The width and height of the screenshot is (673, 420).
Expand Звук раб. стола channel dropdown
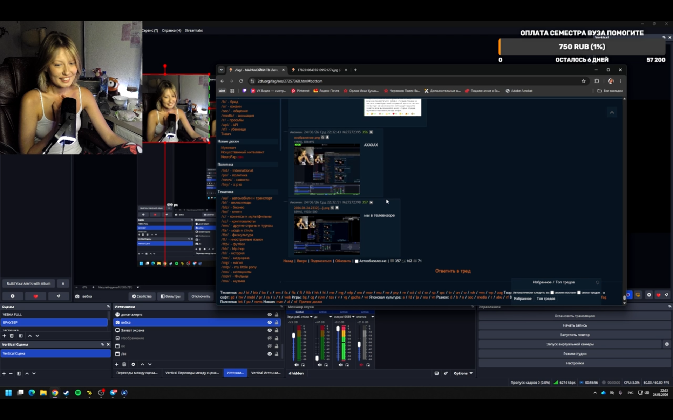pos(311,317)
